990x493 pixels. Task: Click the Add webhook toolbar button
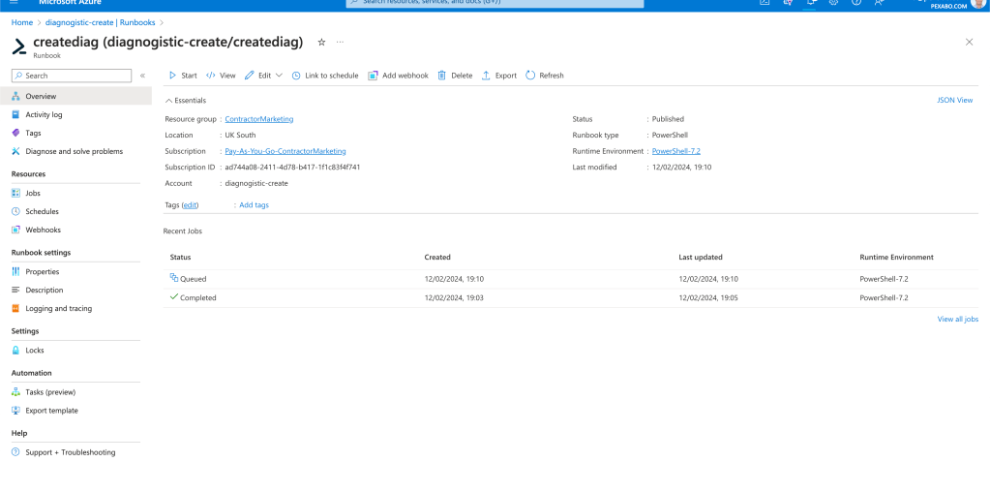tap(398, 76)
